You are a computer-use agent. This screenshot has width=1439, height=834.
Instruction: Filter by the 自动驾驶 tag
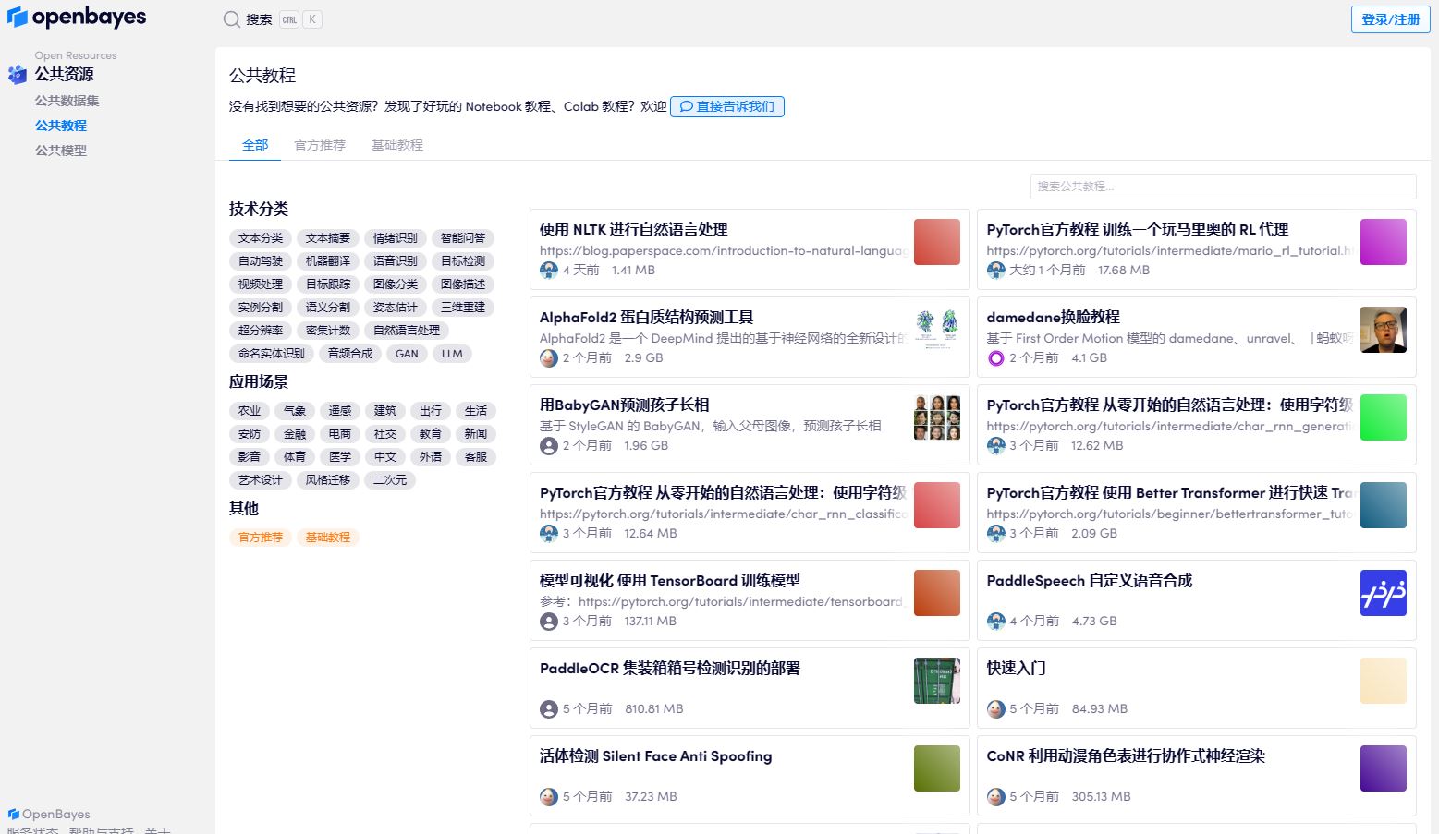[x=261, y=261]
